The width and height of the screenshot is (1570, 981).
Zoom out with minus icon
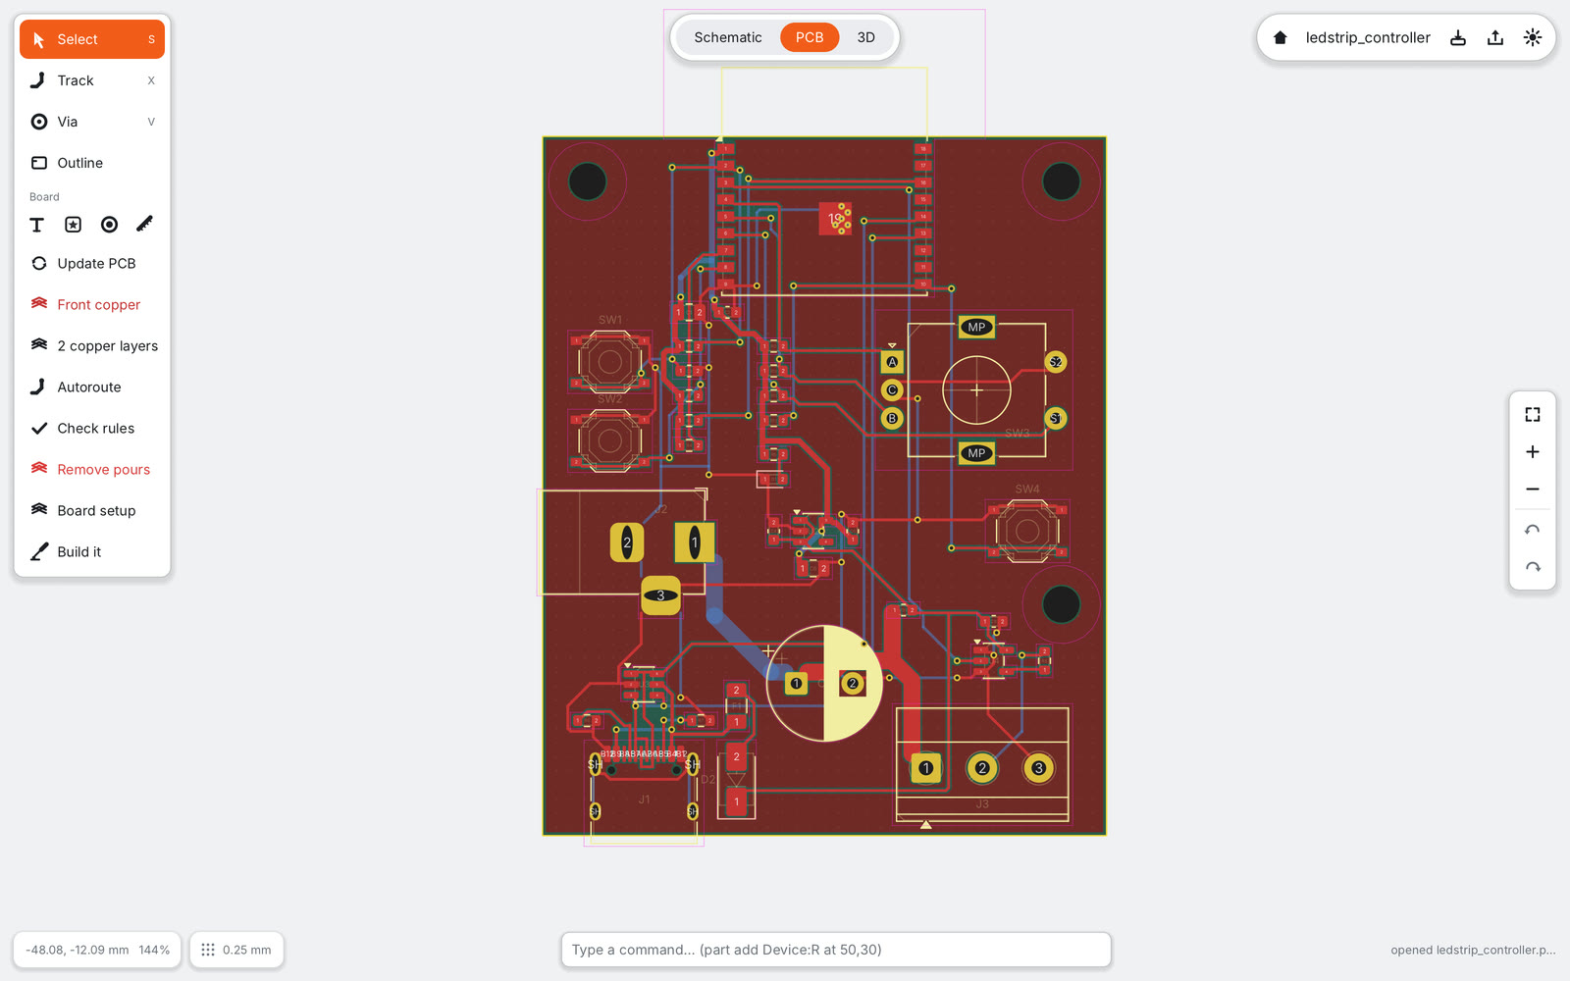[1533, 489]
